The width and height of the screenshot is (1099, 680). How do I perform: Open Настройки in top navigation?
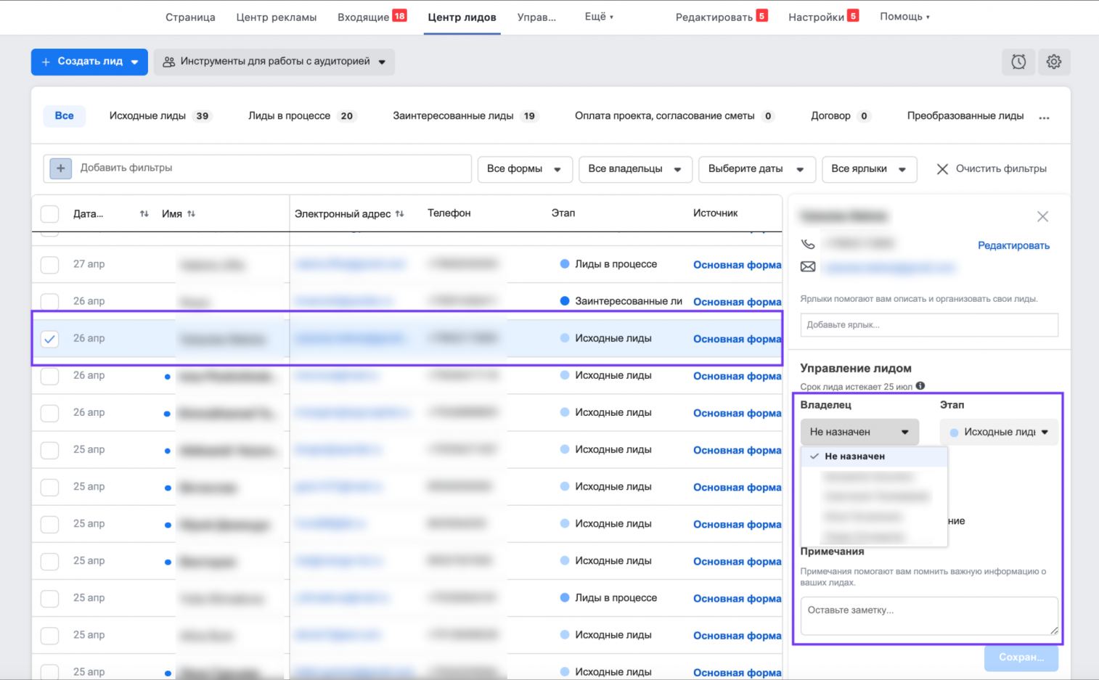817,17
